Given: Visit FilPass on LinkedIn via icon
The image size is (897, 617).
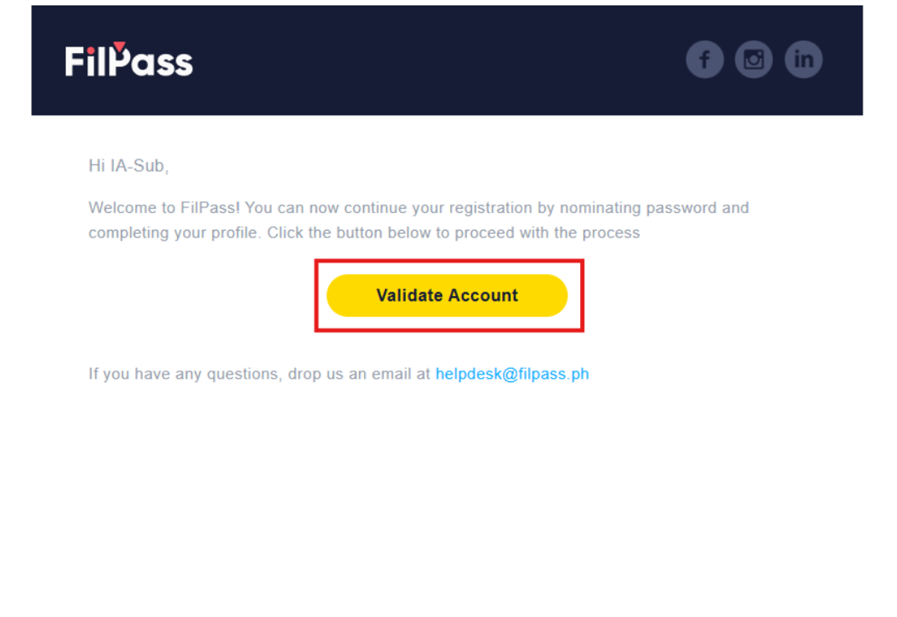Looking at the screenshot, I should (803, 60).
